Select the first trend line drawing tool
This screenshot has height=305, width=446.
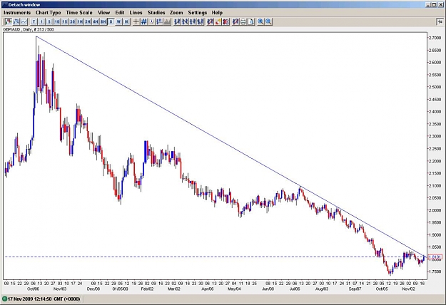pos(178,21)
